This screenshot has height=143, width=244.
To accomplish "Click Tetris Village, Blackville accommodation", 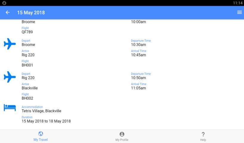I will [x=41, y=111].
